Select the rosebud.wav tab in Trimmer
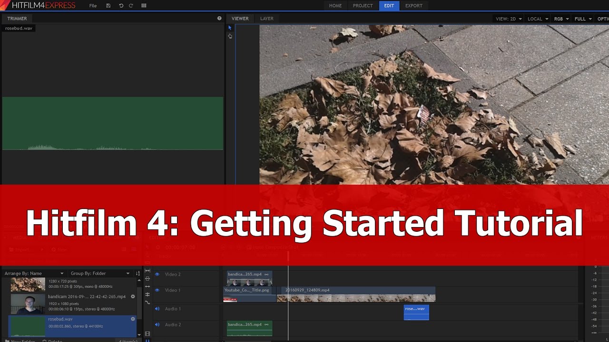 tap(19, 28)
